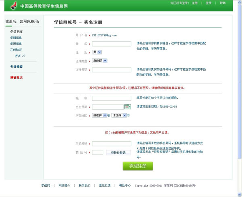Select 学信档案 in the sidebar

17,32
